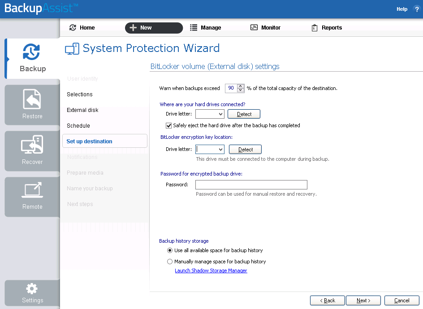Image resolution: width=423 pixels, height=309 pixels.
Task: Decrease warn percentage with down arrow
Action: [x=240, y=90]
